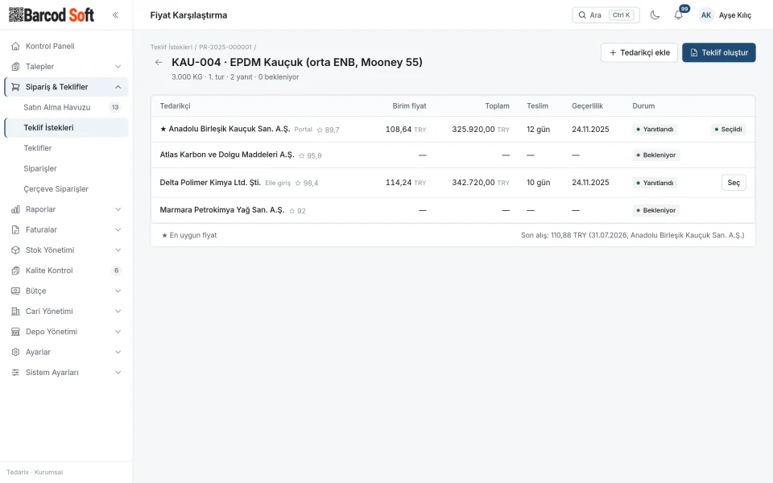The image size is (773, 483).
Task: Open the AK user avatar
Action: click(x=706, y=14)
